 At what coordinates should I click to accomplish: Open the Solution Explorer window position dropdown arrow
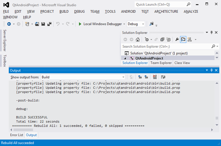pos(207,32)
